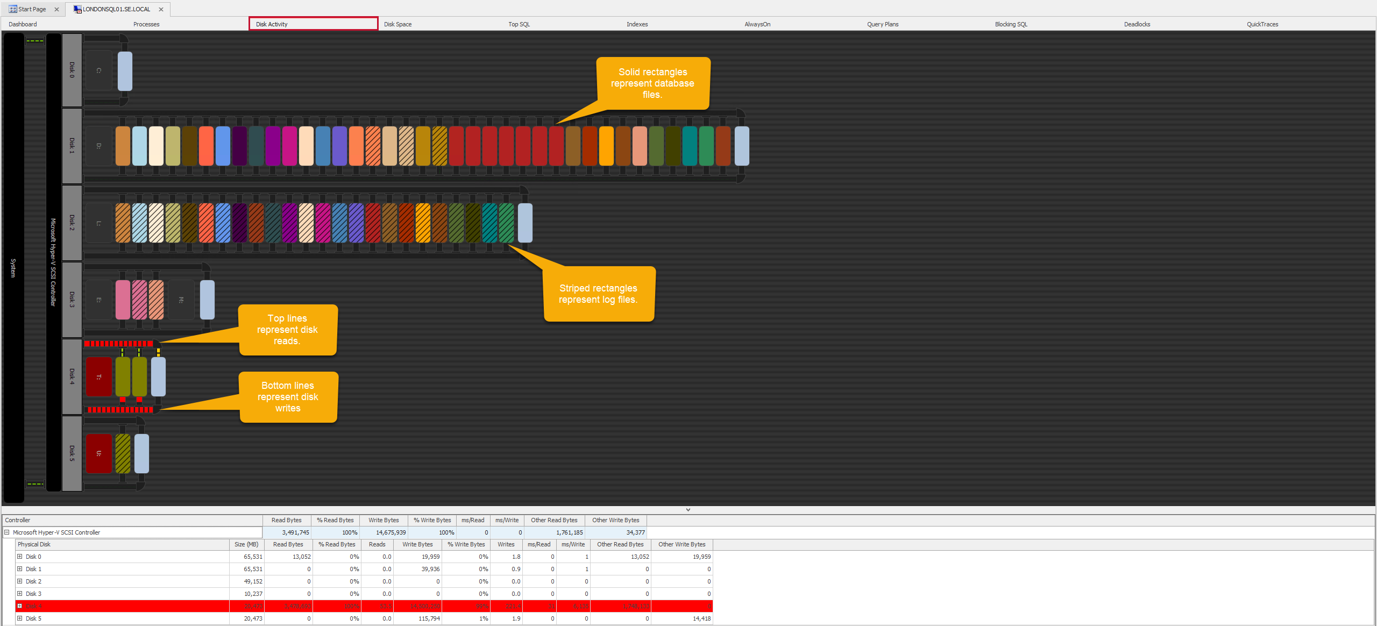Collapse the Microsoft Hyper-V SCSI Controller node
The height and width of the screenshot is (626, 1377).
(x=7, y=532)
